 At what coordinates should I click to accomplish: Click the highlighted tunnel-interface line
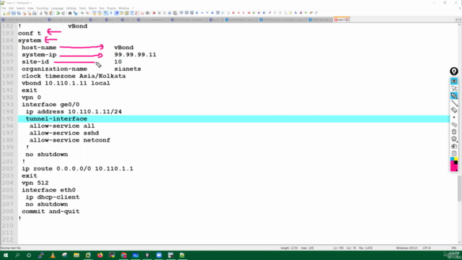pyautogui.click(x=234, y=118)
